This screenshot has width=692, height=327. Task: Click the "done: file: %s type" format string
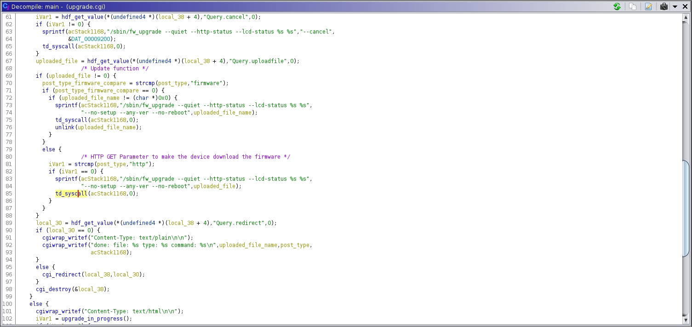[x=153, y=245]
